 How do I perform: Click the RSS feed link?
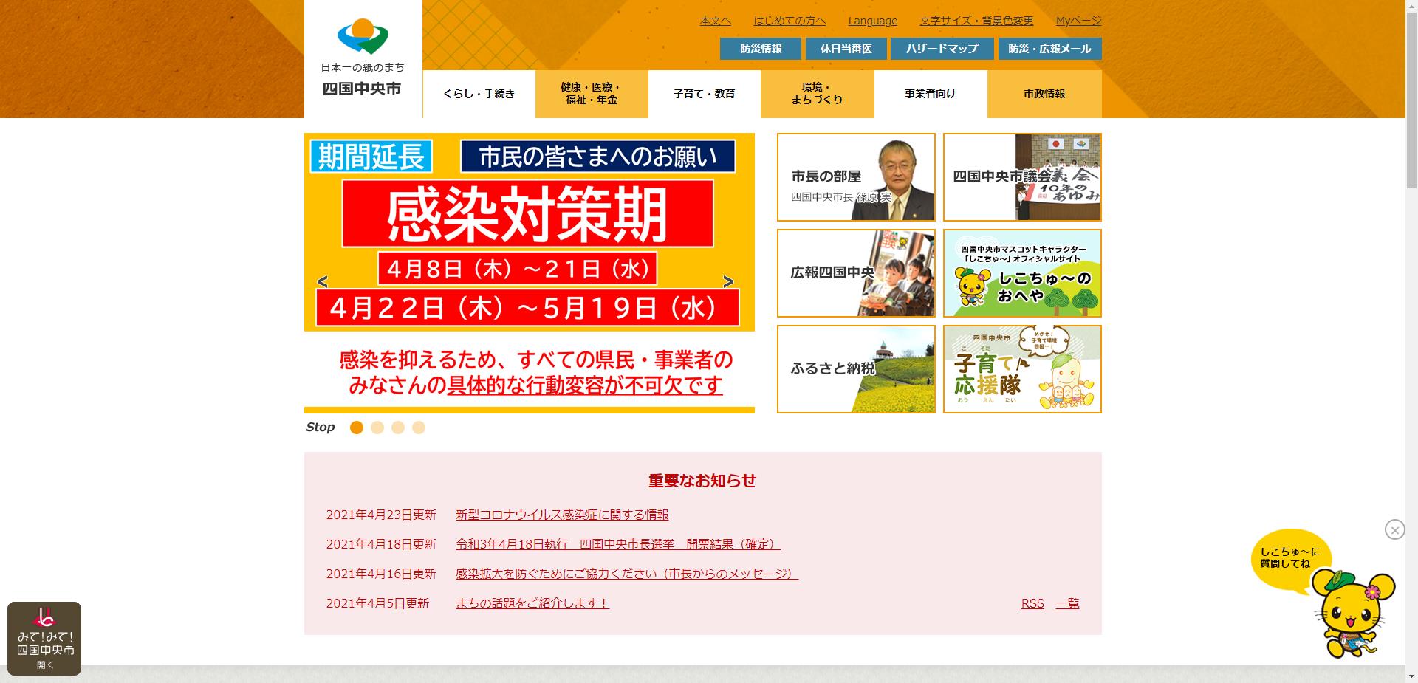tap(1032, 603)
